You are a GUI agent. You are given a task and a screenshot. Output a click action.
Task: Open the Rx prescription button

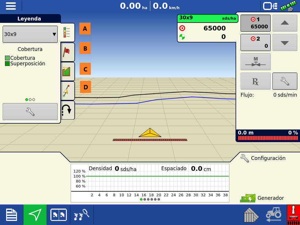click(x=255, y=81)
